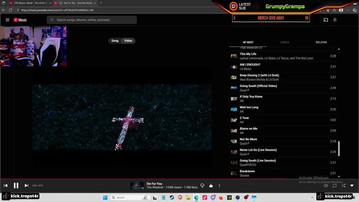The height and width of the screenshot is (202, 359).
Task: Open browser tab actions menu icon
Action: click(x=4, y=3)
